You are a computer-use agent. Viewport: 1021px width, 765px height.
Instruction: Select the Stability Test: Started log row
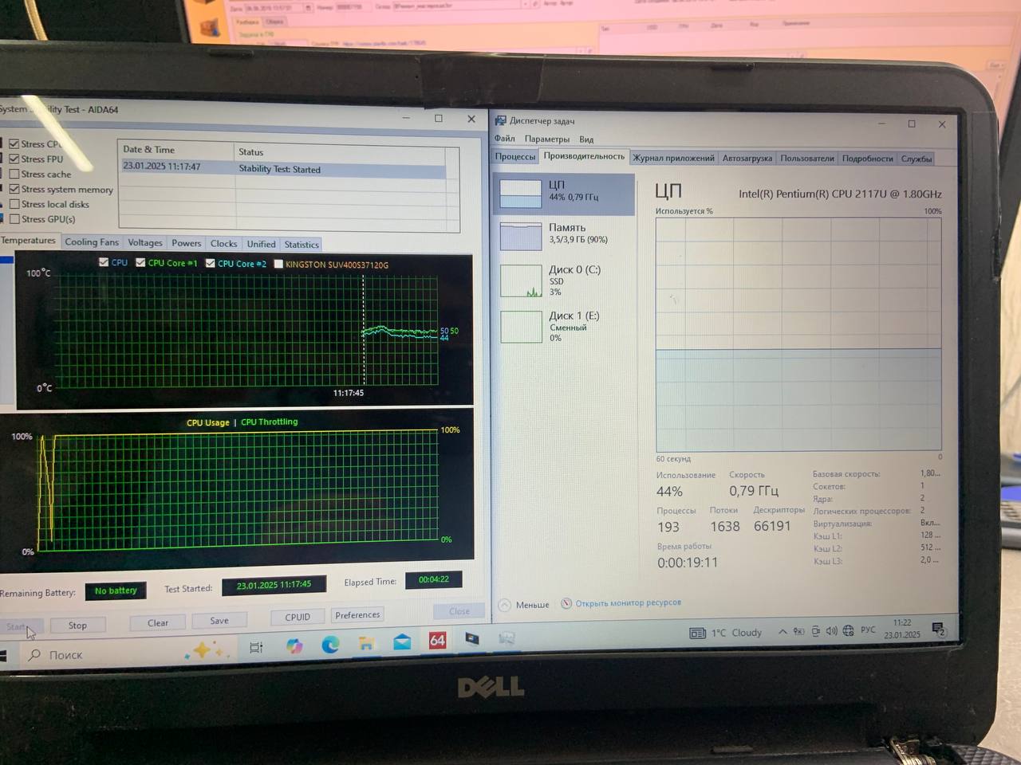pyautogui.click(x=283, y=169)
